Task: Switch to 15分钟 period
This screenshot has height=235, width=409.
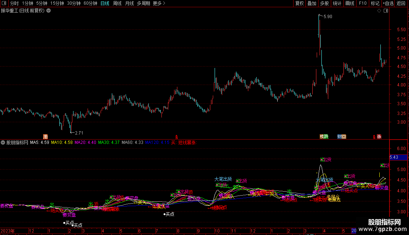Action: pos(57,3)
